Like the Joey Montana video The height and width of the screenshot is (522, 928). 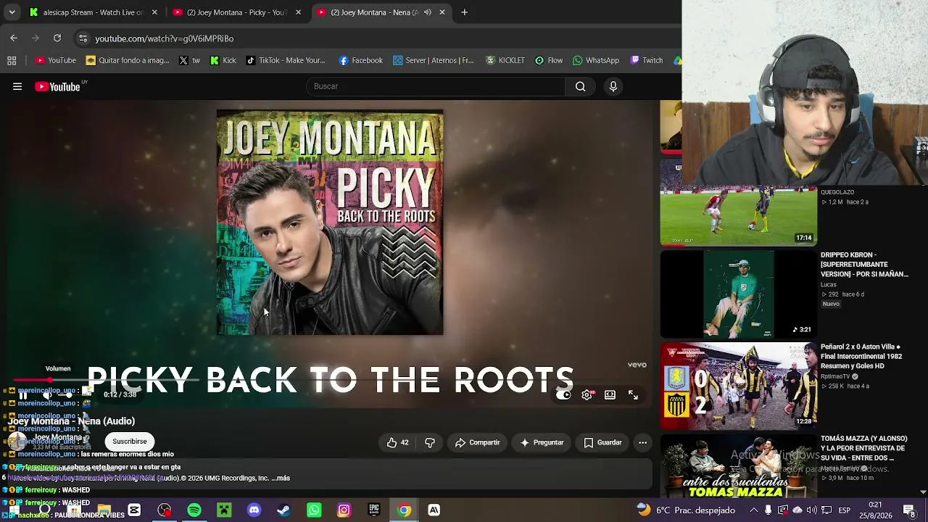tap(398, 442)
